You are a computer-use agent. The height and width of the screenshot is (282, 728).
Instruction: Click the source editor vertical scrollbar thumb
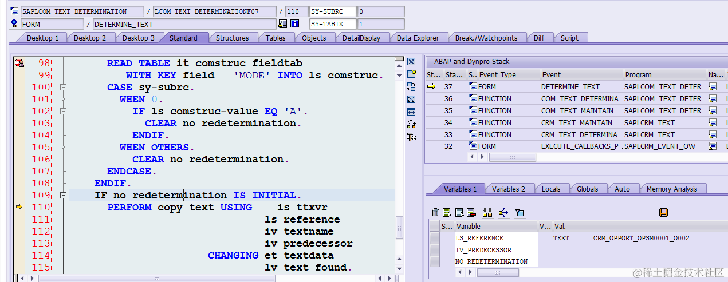[x=399, y=227]
